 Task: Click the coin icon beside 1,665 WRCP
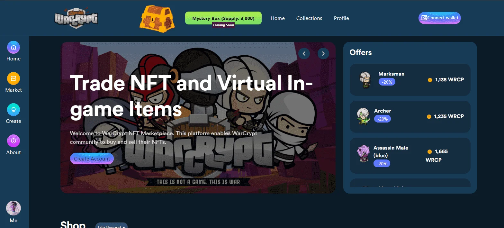(430, 151)
